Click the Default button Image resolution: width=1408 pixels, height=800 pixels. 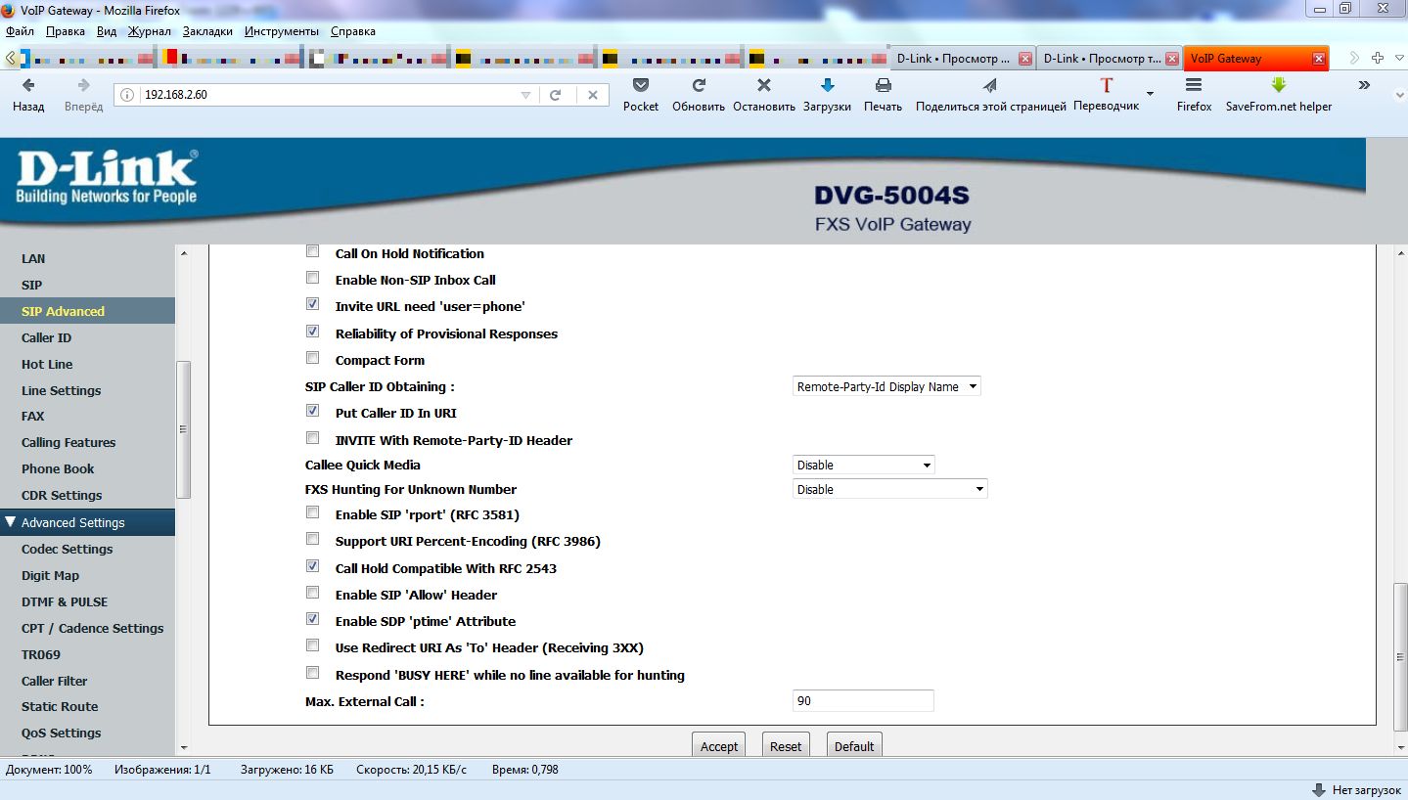[854, 745]
